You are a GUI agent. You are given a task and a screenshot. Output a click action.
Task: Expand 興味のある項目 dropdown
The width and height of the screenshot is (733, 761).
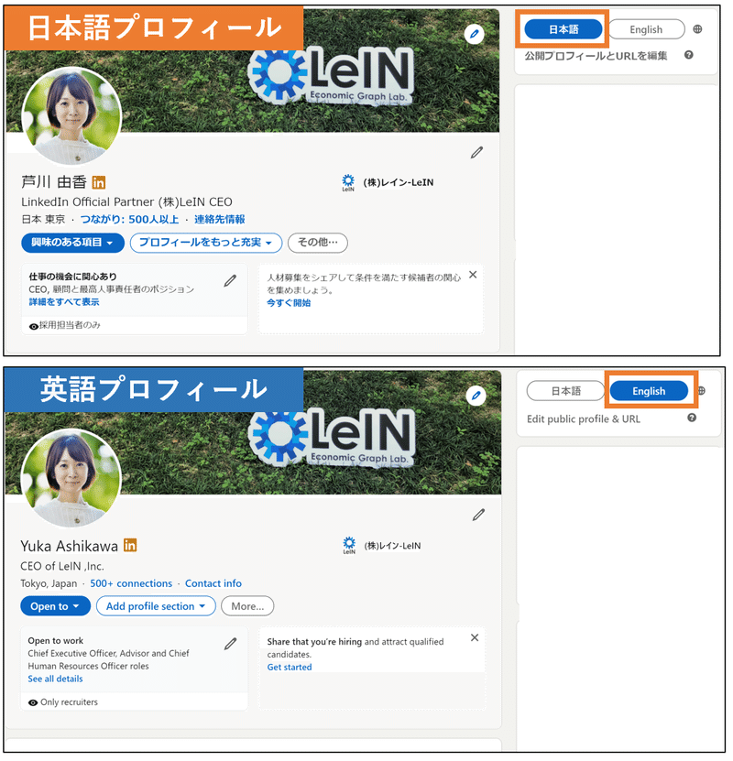click(x=72, y=243)
